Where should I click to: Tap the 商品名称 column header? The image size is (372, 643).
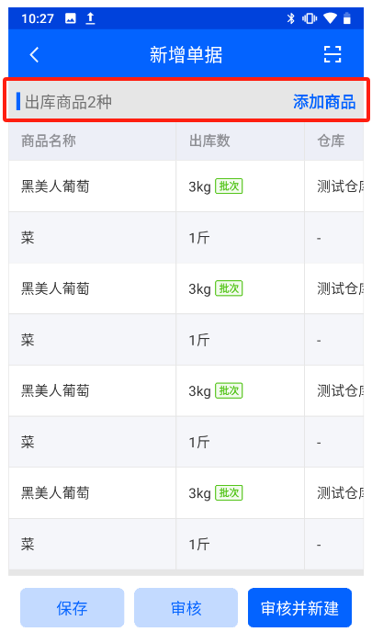click(49, 141)
